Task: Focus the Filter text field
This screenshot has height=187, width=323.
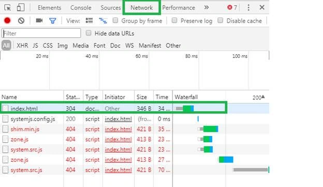Action: [x=41, y=33]
